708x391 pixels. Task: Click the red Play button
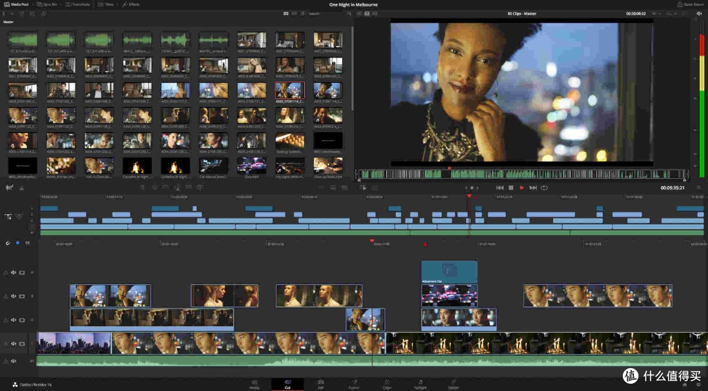click(522, 187)
